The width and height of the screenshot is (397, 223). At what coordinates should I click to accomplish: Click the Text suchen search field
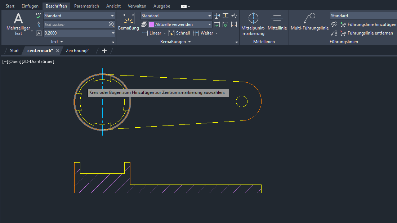(x=76, y=24)
